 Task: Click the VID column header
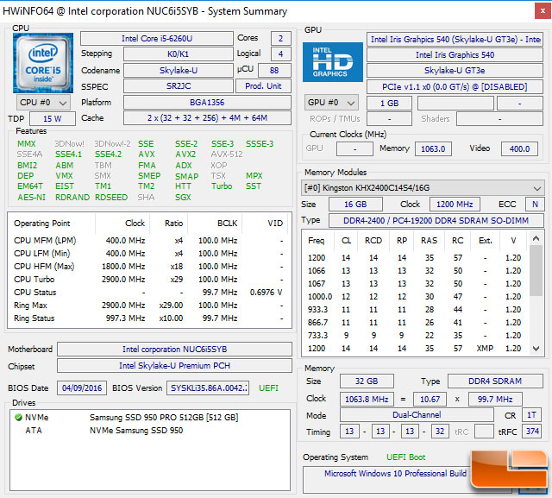[x=265, y=224]
